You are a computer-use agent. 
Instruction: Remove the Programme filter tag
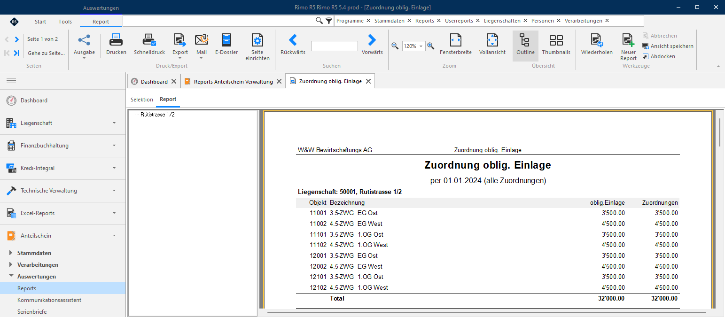click(x=368, y=21)
